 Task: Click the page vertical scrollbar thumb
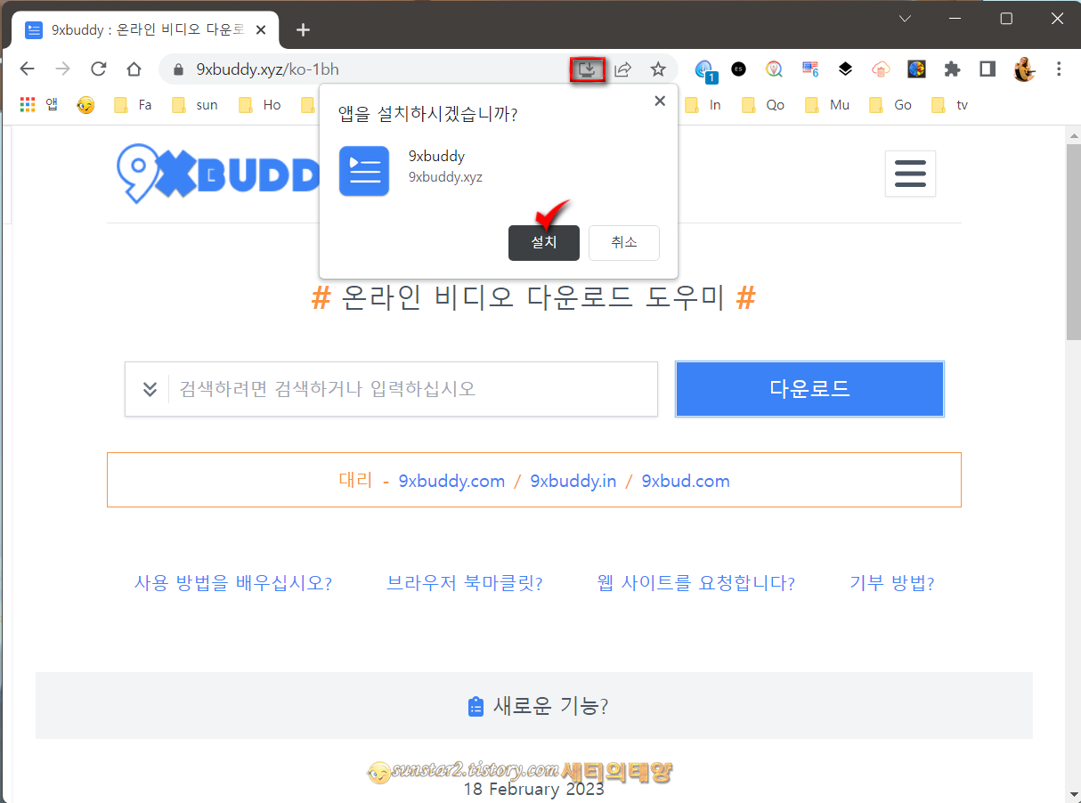(1073, 240)
